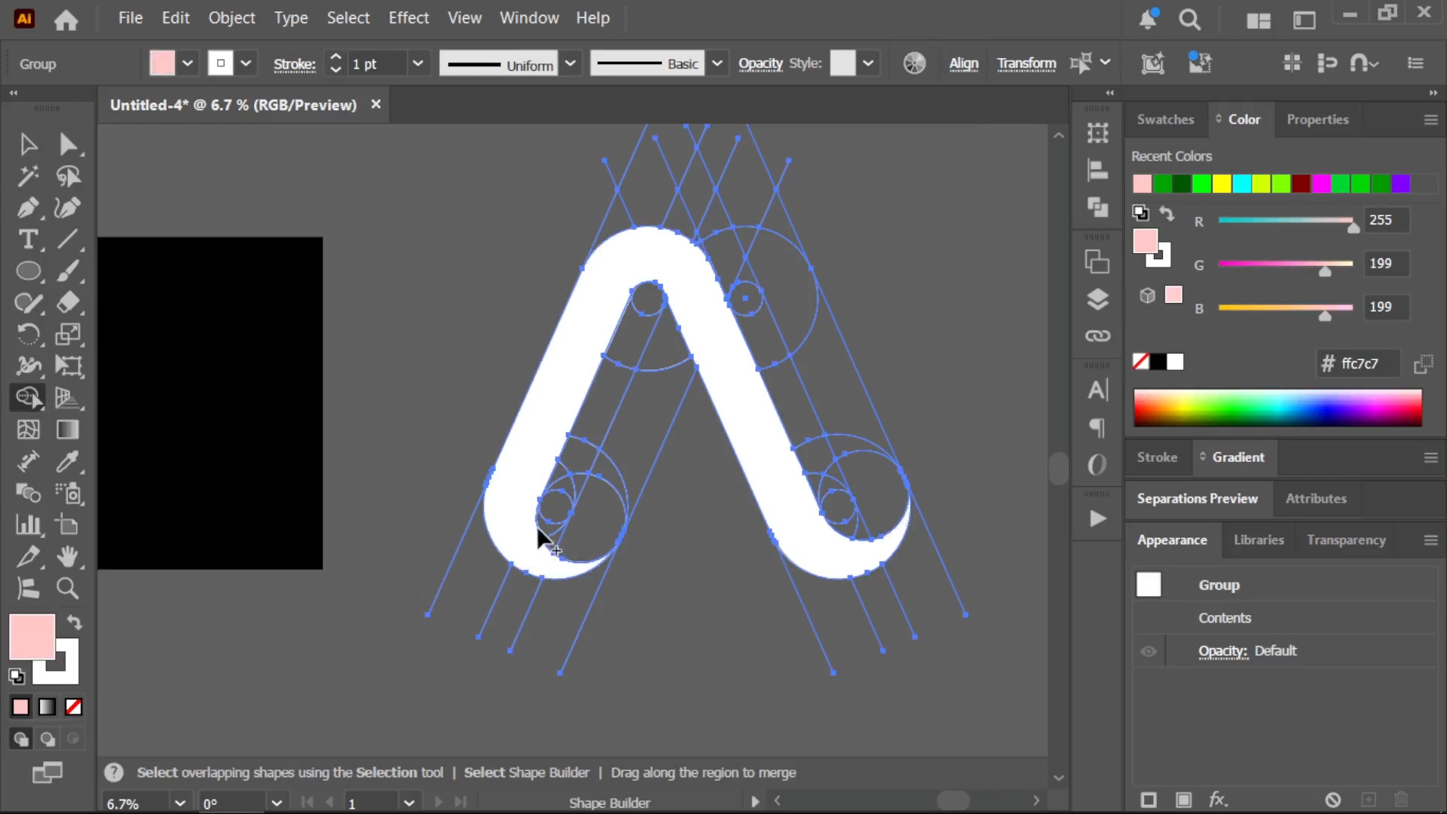Reset to default fill and stroke
Image resolution: width=1447 pixels, height=814 pixels.
pos(17,676)
